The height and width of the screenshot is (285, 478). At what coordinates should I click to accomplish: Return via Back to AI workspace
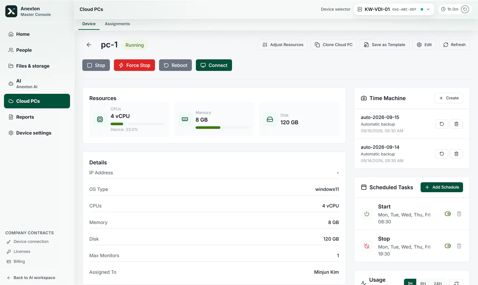[31, 278]
